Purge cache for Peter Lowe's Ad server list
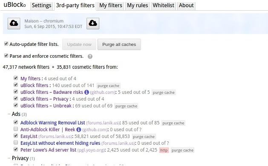Screen dimensions: 268x166 [182, 150]
